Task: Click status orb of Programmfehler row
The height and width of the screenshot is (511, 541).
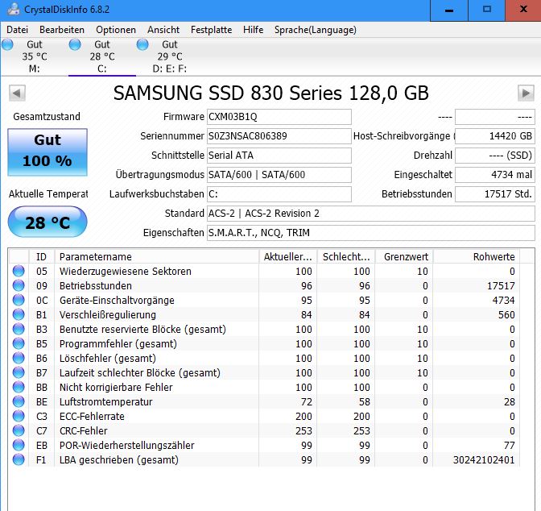Action: (x=19, y=343)
